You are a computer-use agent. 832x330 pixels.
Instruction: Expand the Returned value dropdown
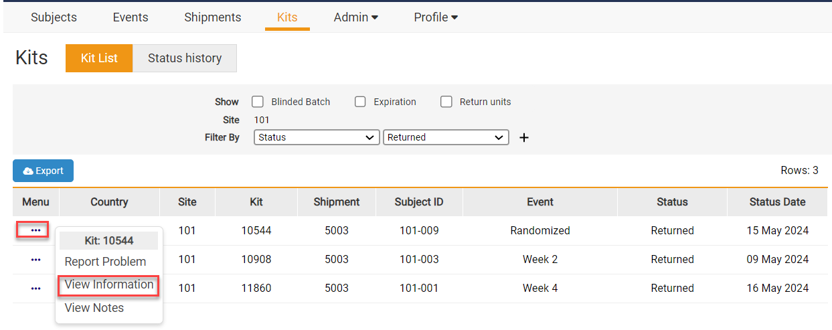coord(445,137)
